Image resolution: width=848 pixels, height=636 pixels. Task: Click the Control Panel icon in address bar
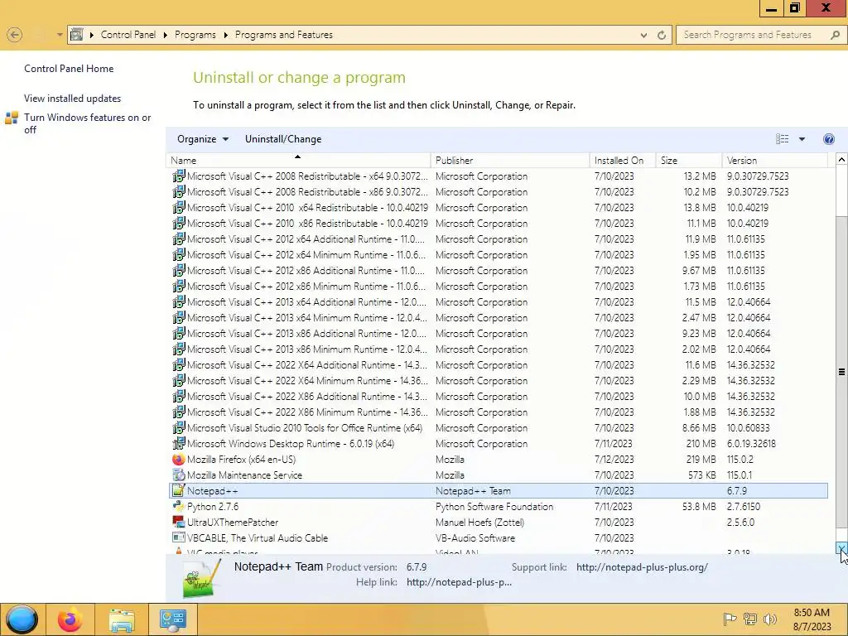77,35
